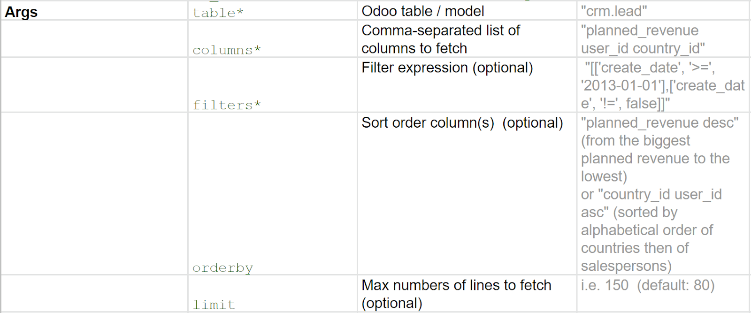Viewport: 751px width, 313px height.
Task: Select the "filters*" argument cell
Action: 226,105
